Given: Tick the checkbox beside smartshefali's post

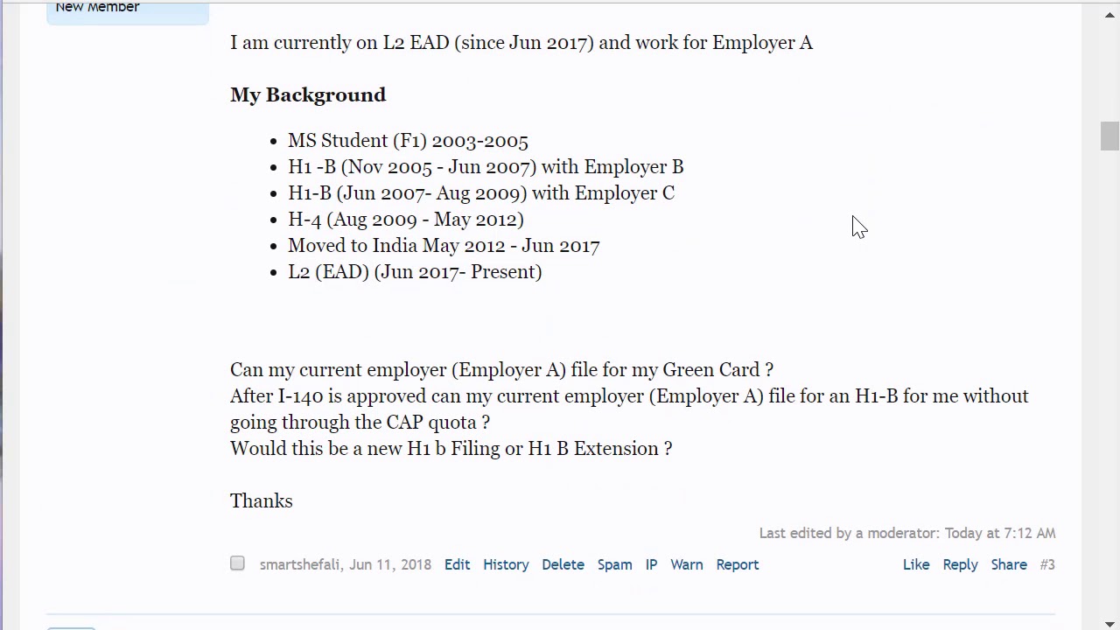Looking at the screenshot, I should 237,563.
